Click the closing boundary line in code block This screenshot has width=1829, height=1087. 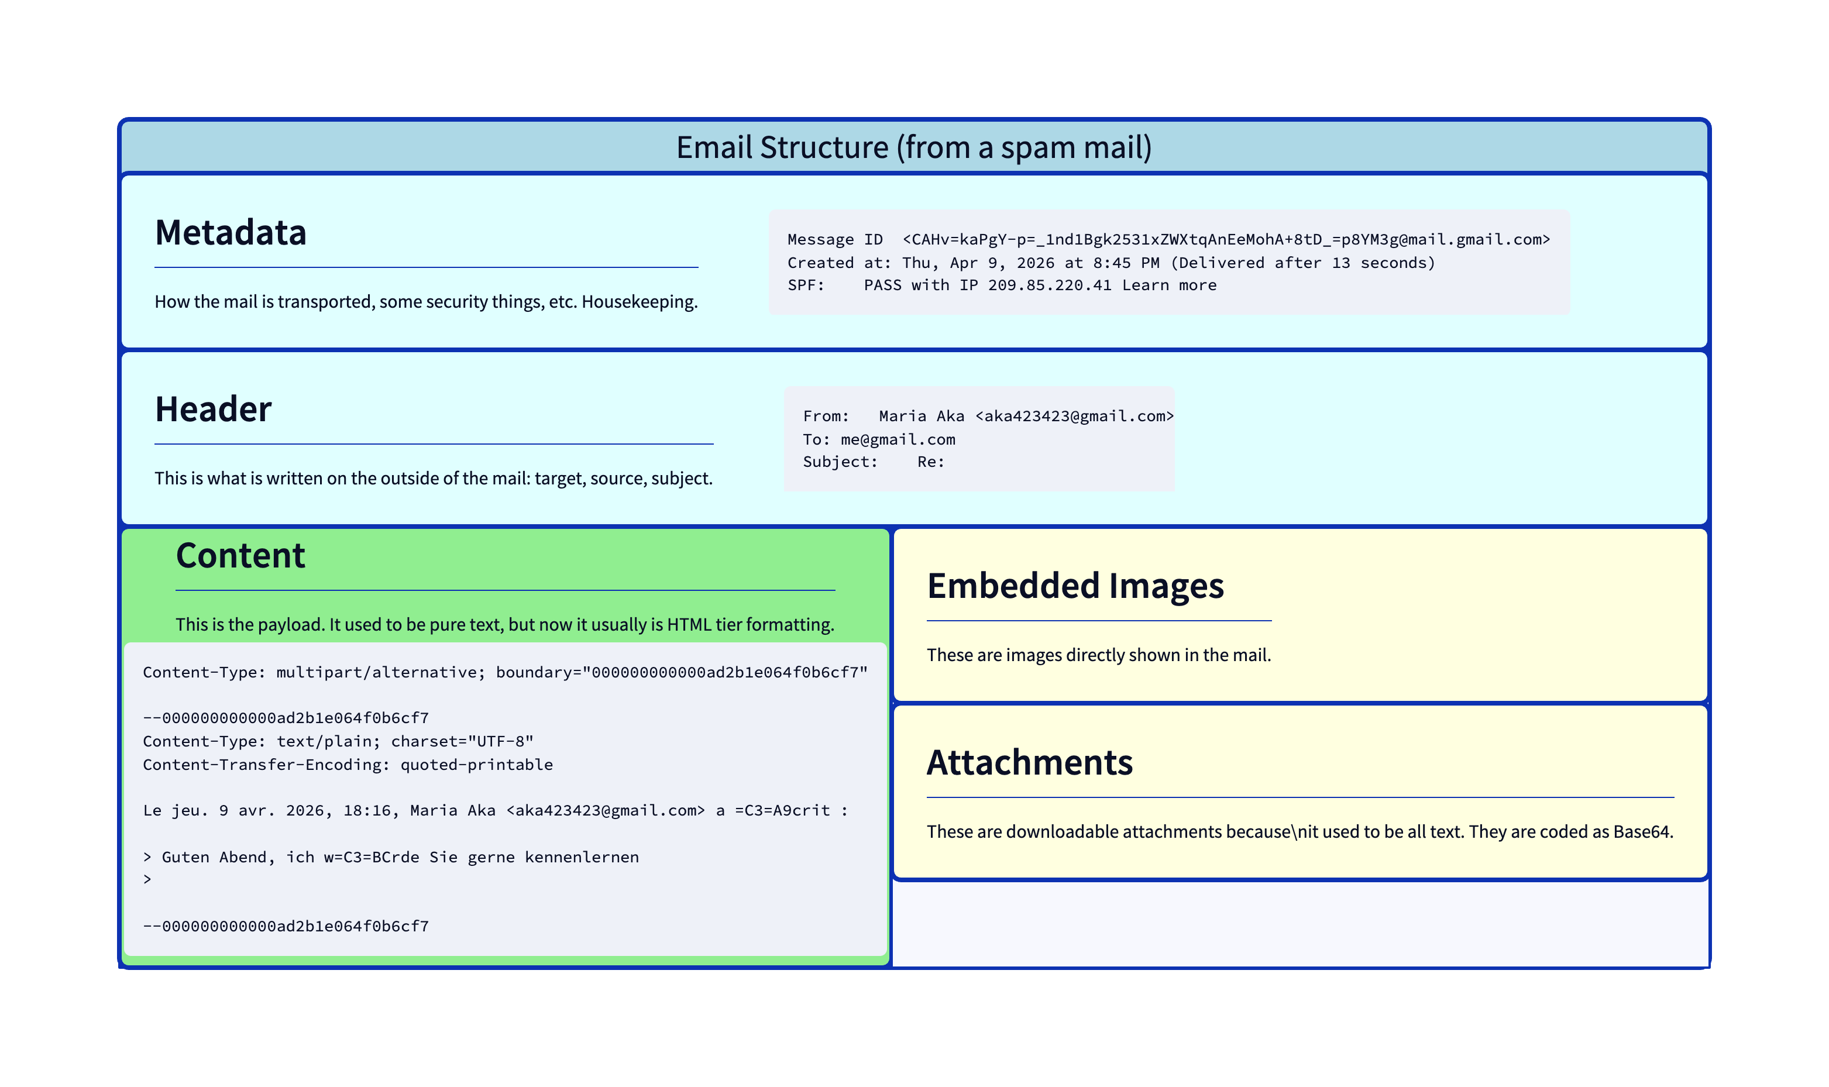[286, 927]
